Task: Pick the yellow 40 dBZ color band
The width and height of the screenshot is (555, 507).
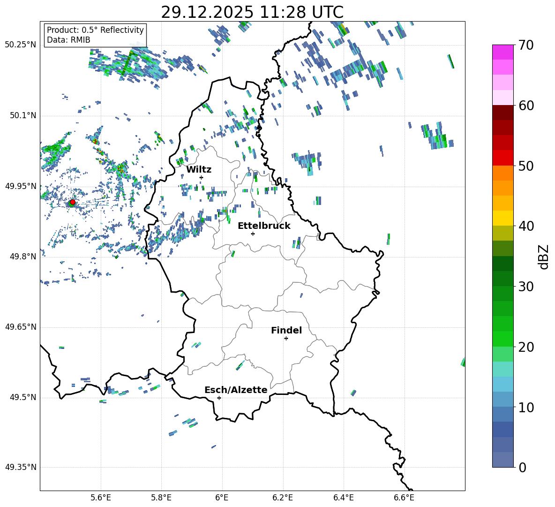Action: pos(503,218)
